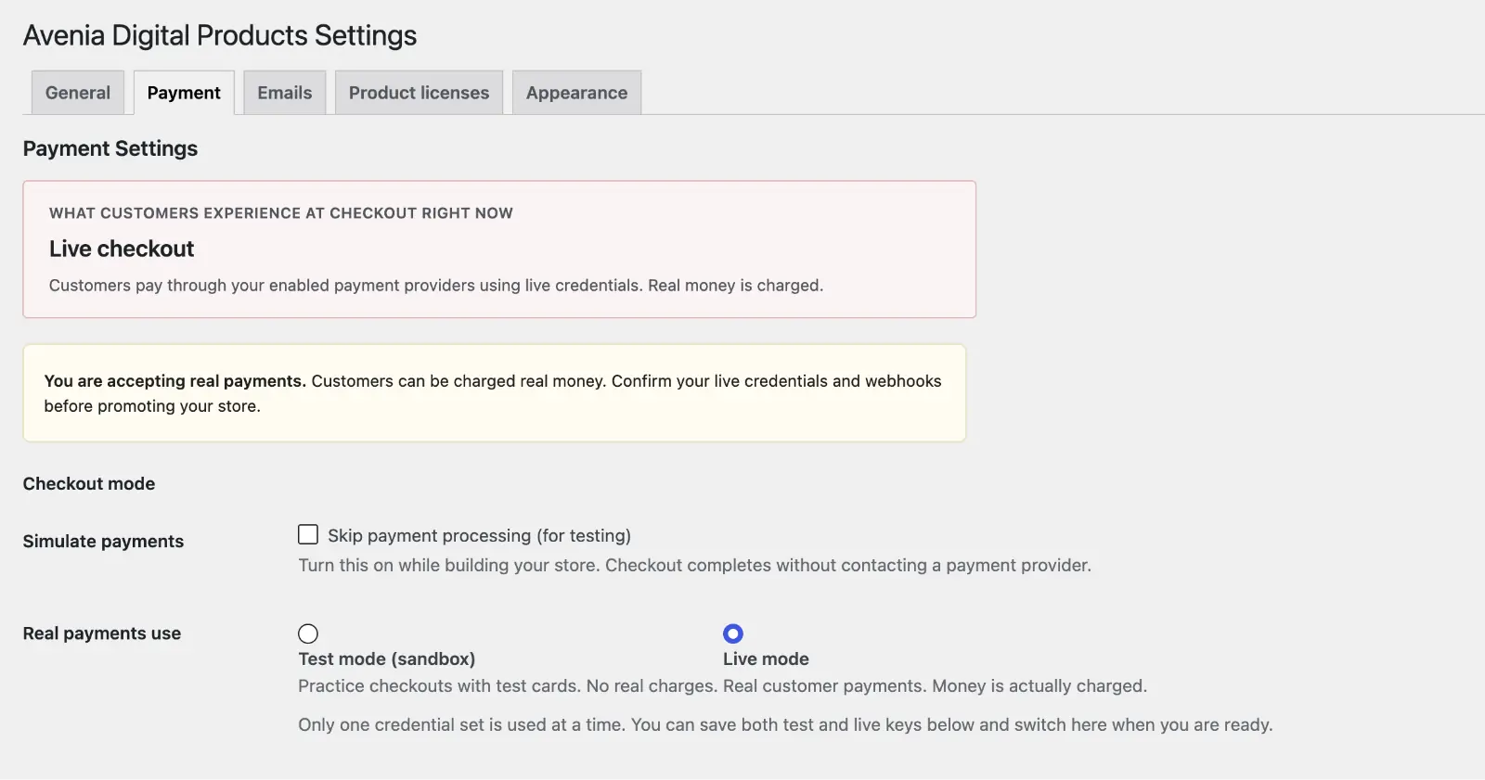Click the 'Real customer payments' description
1485x780 pixels.
pyautogui.click(x=936, y=686)
